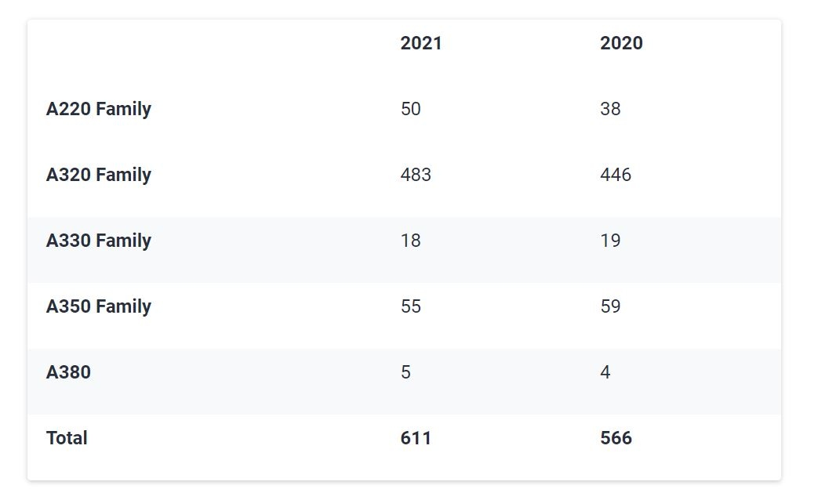Click the A220 2020 value 38
This screenshot has height=489, width=818.
pos(610,109)
